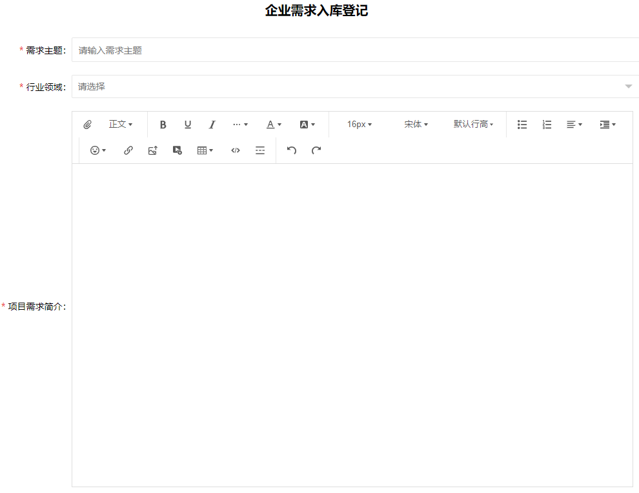The height and width of the screenshot is (493, 639).
Task: Open the font color picker
Action: click(x=274, y=125)
